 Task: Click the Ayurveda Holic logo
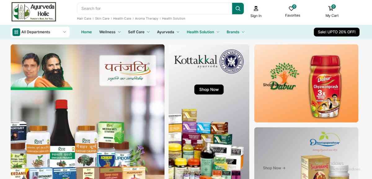coord(33,12)
